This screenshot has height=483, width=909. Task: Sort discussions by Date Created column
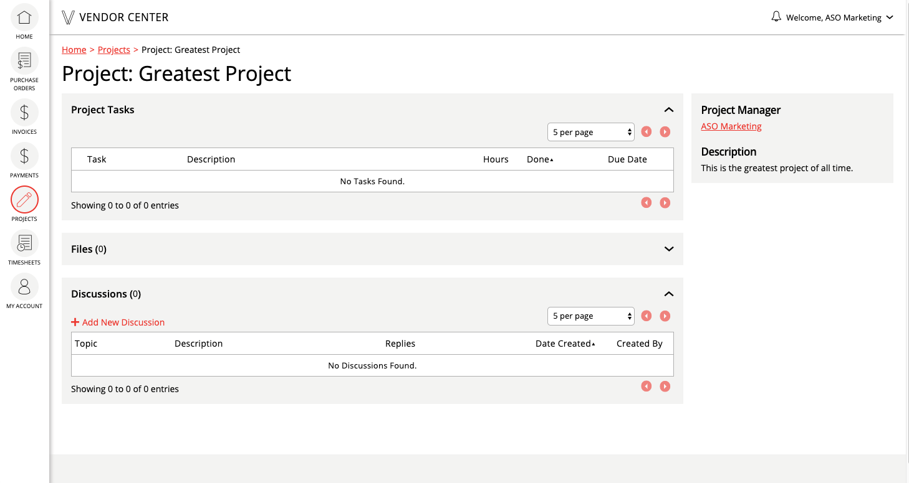(564, 344)
